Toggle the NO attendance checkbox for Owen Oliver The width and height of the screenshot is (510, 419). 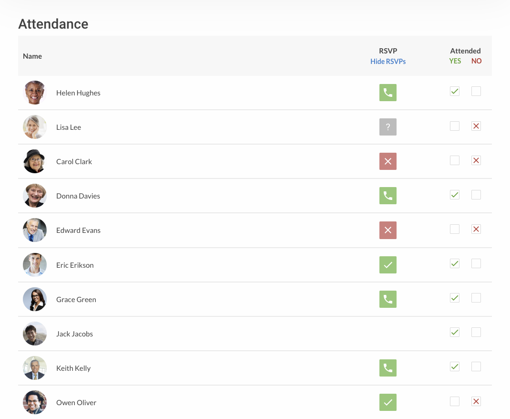[x=476, y=401]
